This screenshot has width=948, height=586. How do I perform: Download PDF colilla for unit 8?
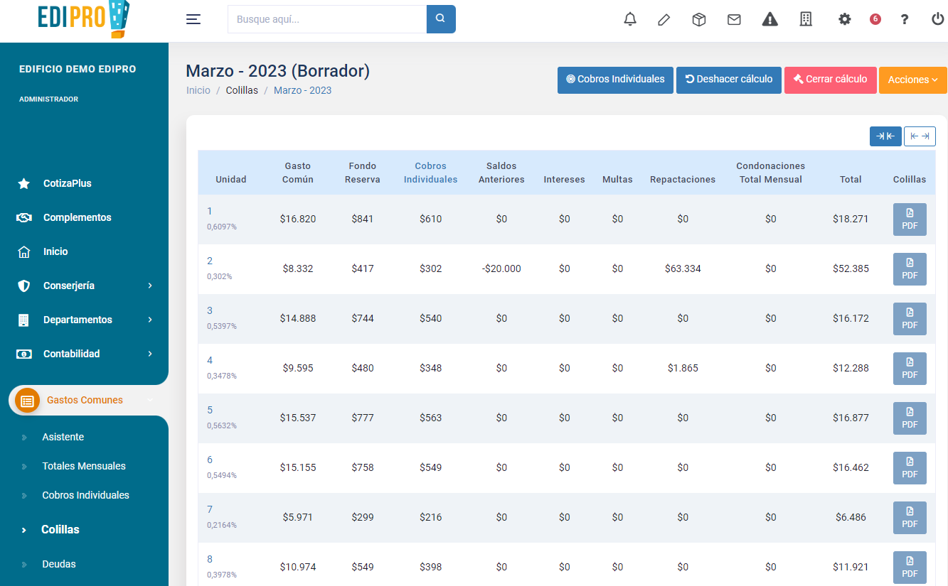point(910,567)
